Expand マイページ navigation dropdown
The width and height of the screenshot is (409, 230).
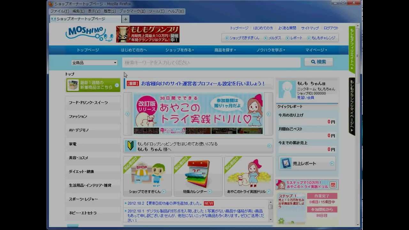(x=316, y=50)
